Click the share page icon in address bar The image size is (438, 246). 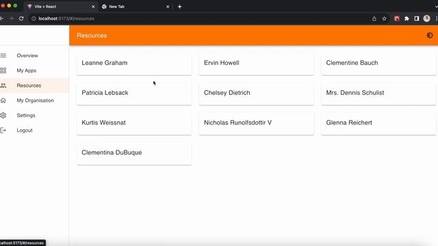coord(374,18)
